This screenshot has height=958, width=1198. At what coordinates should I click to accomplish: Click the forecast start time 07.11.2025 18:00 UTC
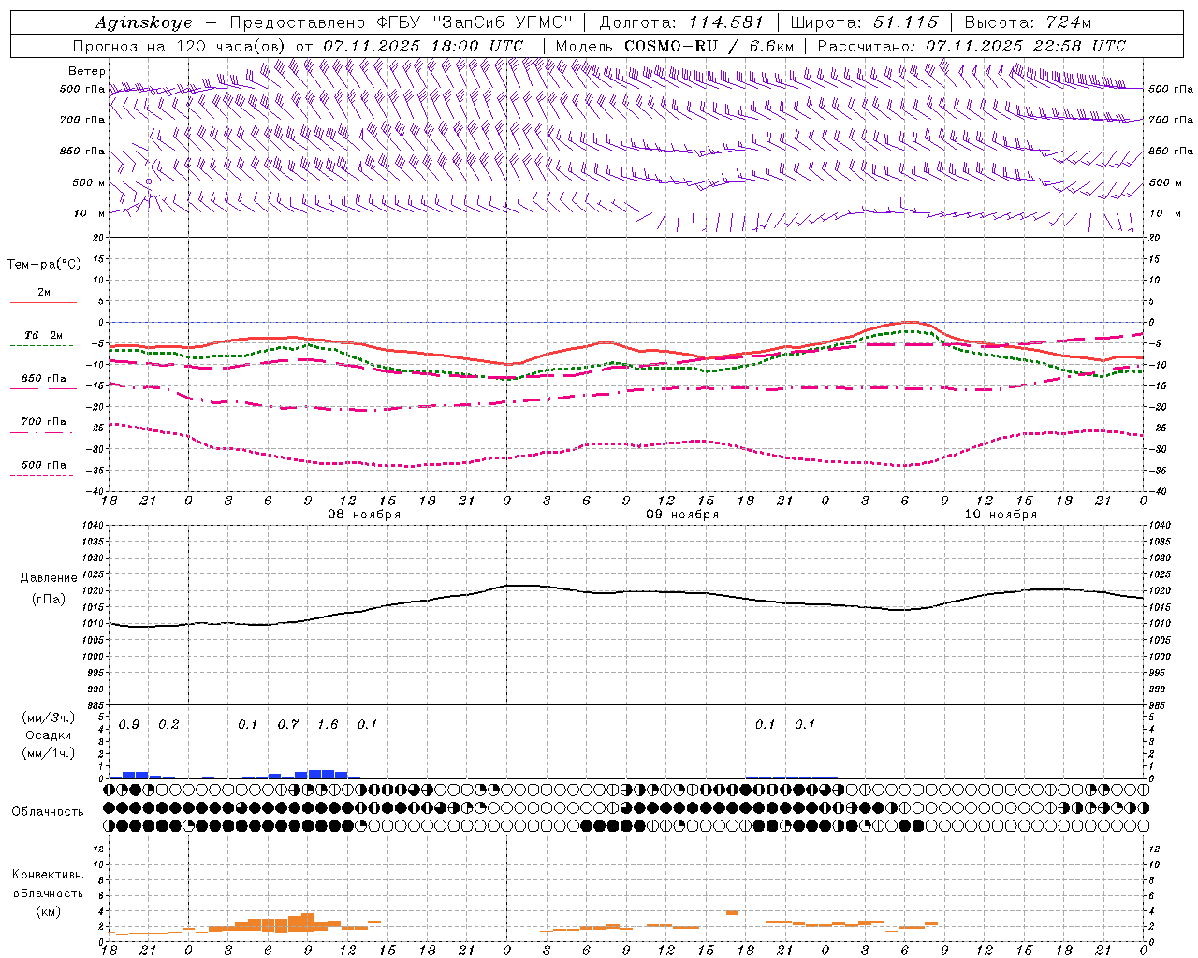coord(423,46)
